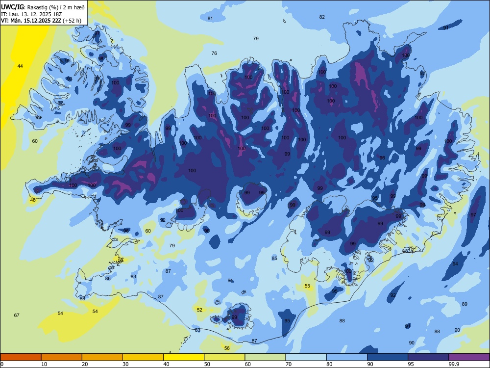Image resolution: width=490 pixels, height=368 pixels.
Task: Click the valid time 'VT: Mán. 15.12.2025 22Z'
Action: pos(31,21)
